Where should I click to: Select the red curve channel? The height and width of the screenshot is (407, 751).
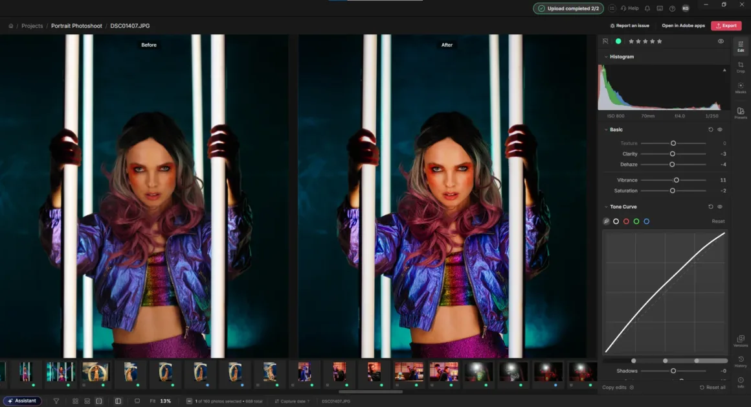click(626, 221)
